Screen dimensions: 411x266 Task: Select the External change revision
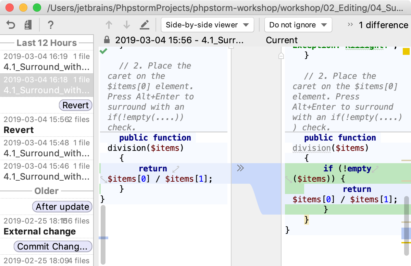(47, 226)
